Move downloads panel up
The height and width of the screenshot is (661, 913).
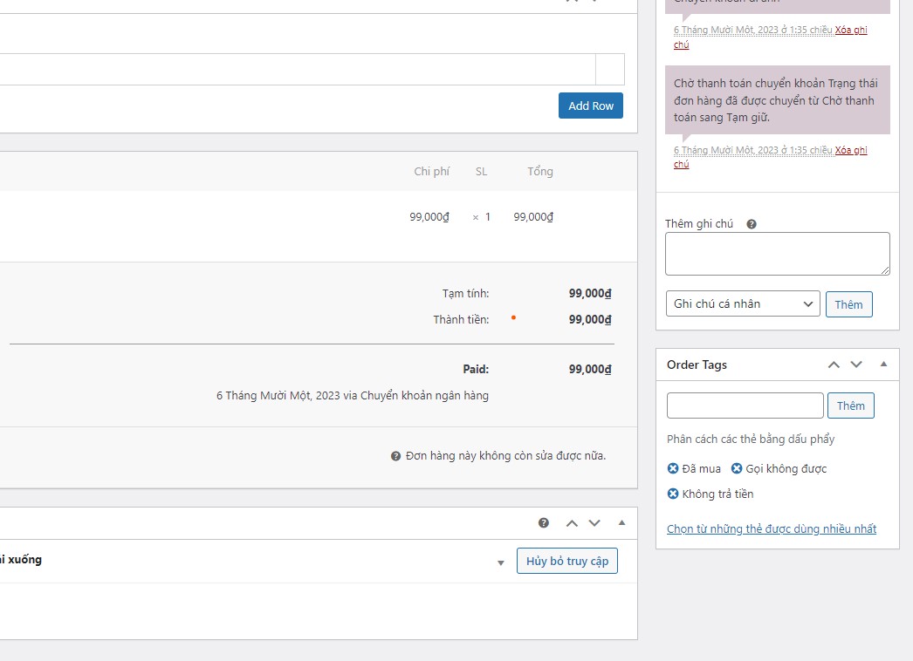pyautogui.click(x=572, y=523)
